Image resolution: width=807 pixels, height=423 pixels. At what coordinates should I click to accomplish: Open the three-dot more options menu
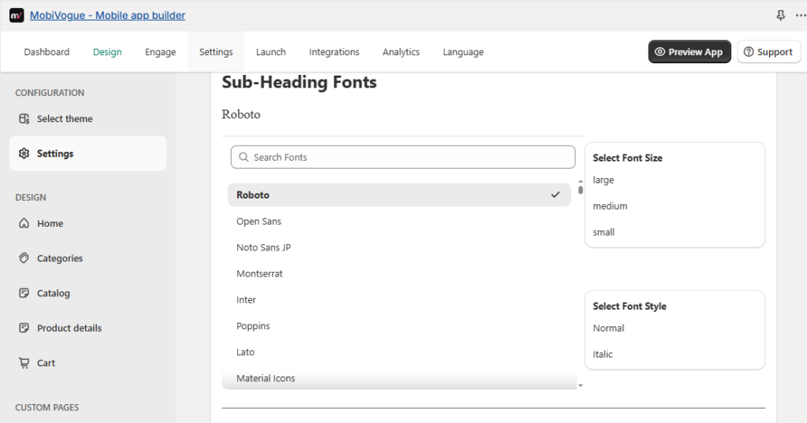point(801,16)
